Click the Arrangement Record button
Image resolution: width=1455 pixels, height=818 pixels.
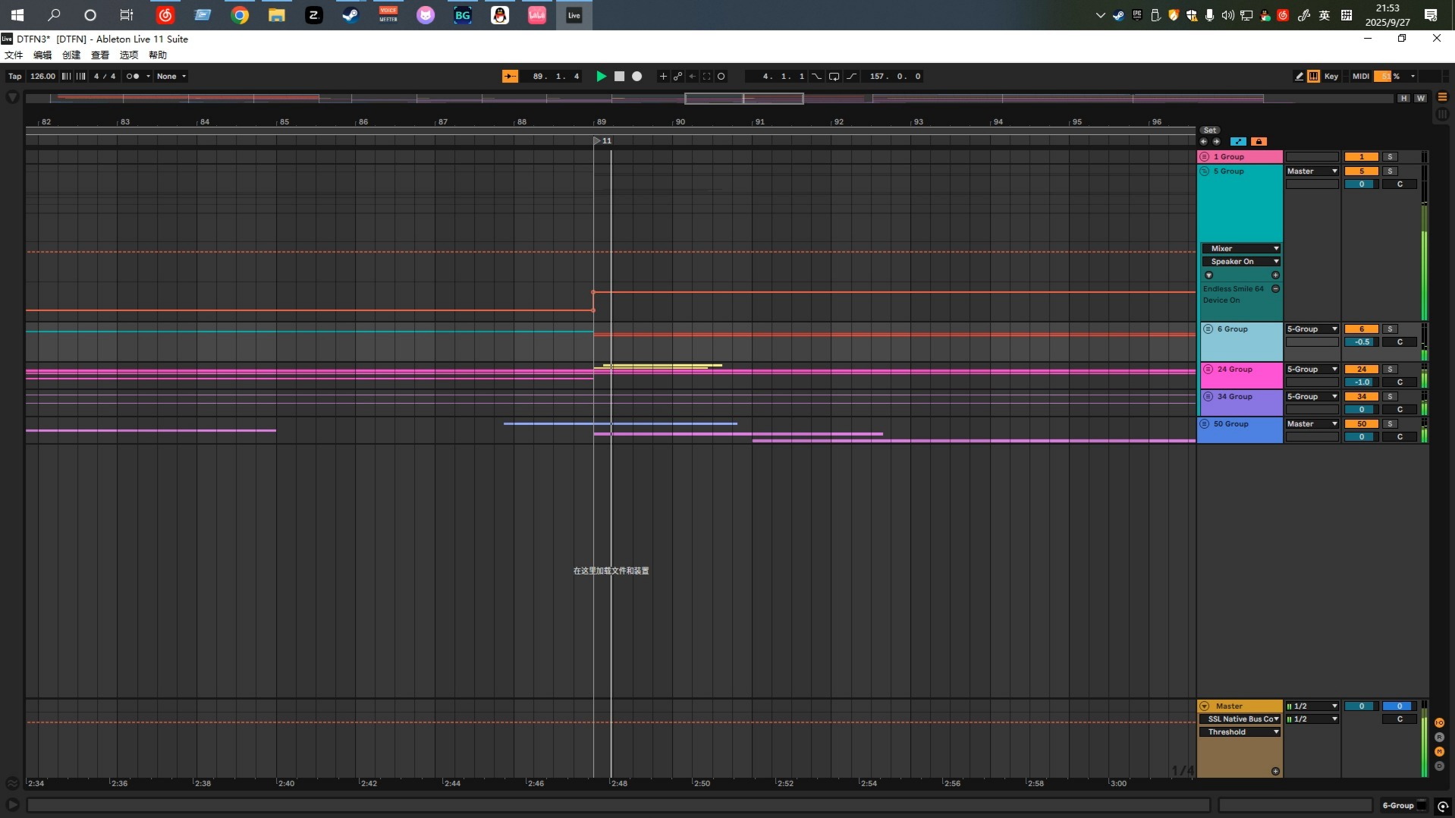637,76
